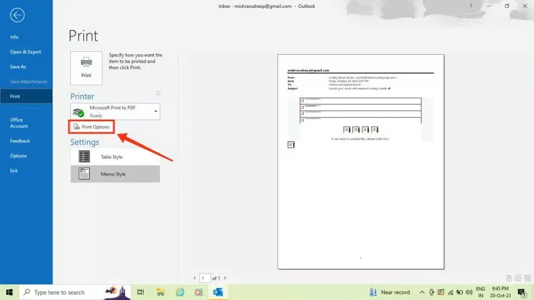Click the Memo Style page icon
This screenshot has width=534, height=300.
click(84, 174)
